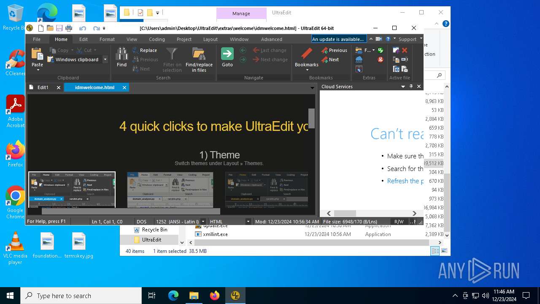Open the File menu

click(37, 39)
